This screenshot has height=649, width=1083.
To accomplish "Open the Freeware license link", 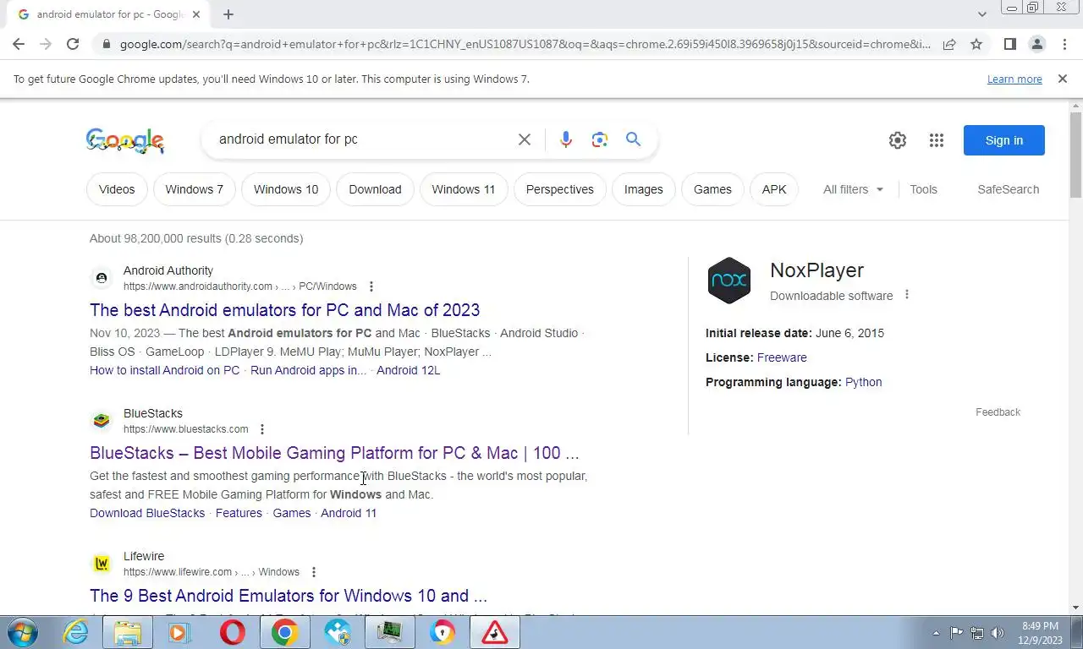I will coord(782,357).
